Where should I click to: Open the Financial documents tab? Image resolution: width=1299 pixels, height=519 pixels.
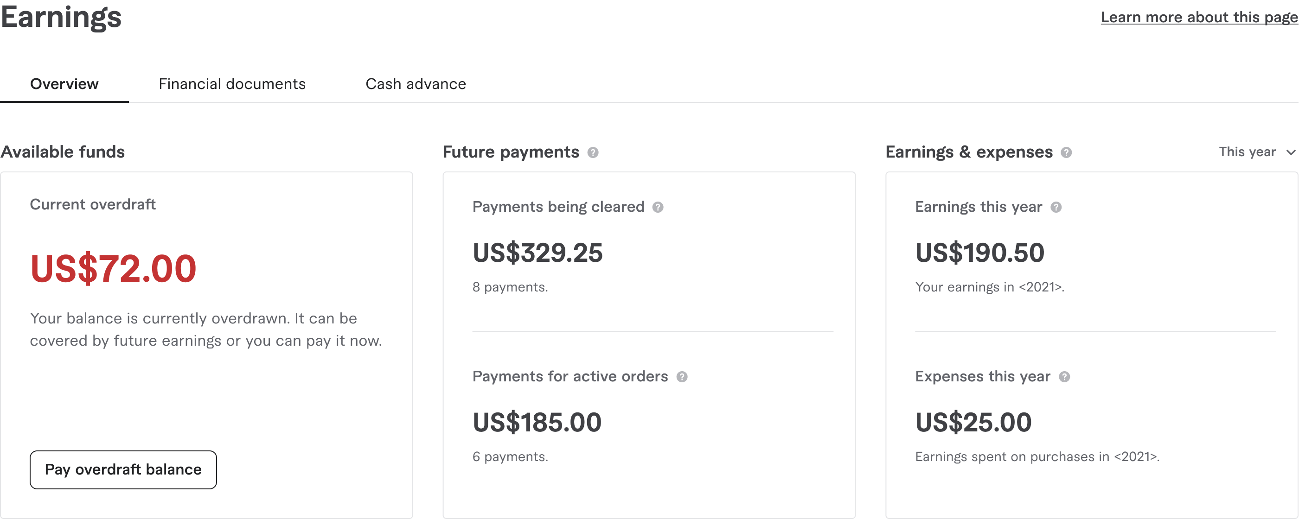click(x=232, y=84)
